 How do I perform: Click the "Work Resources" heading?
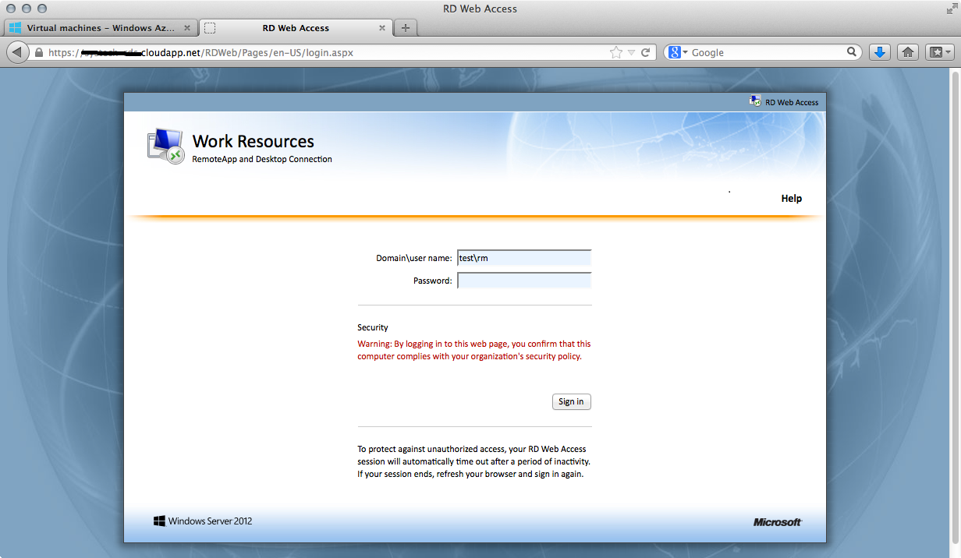254,141
